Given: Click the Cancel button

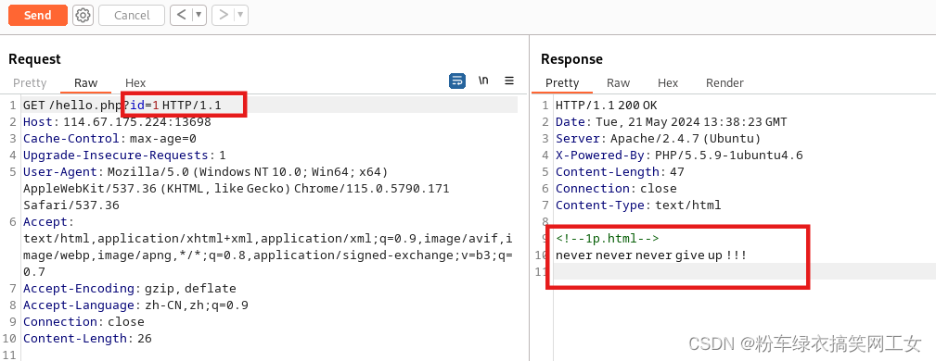Looking at the screenshot, I should coord(132,16).
